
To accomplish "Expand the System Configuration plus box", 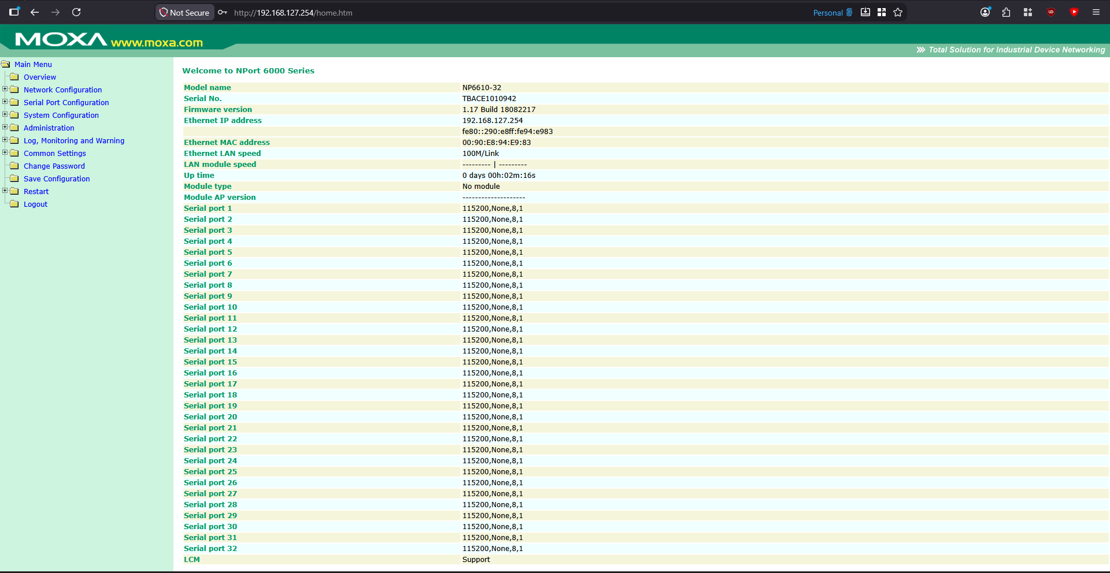I will coord(5,114).
